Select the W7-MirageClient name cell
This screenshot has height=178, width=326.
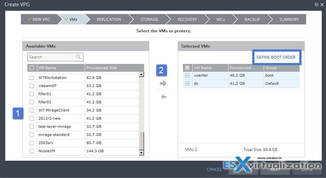point(61,110)
